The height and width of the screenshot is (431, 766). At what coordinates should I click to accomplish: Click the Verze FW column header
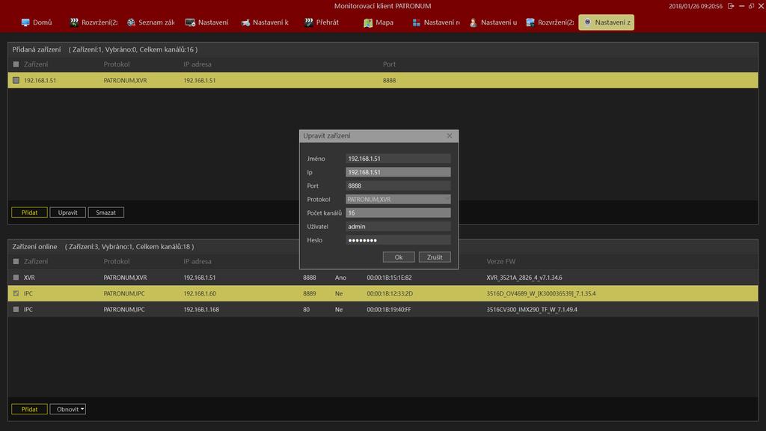coord(500,261)
